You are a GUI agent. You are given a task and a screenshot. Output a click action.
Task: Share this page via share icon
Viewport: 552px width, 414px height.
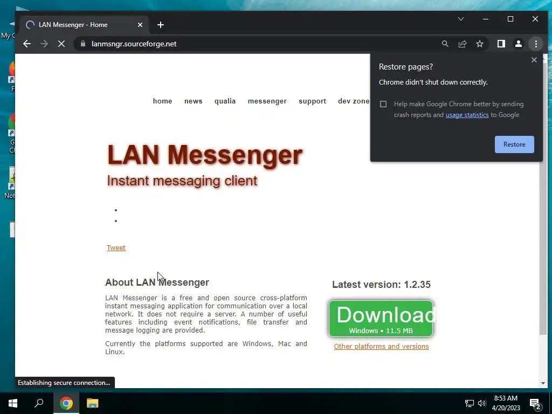coord(462,44)
